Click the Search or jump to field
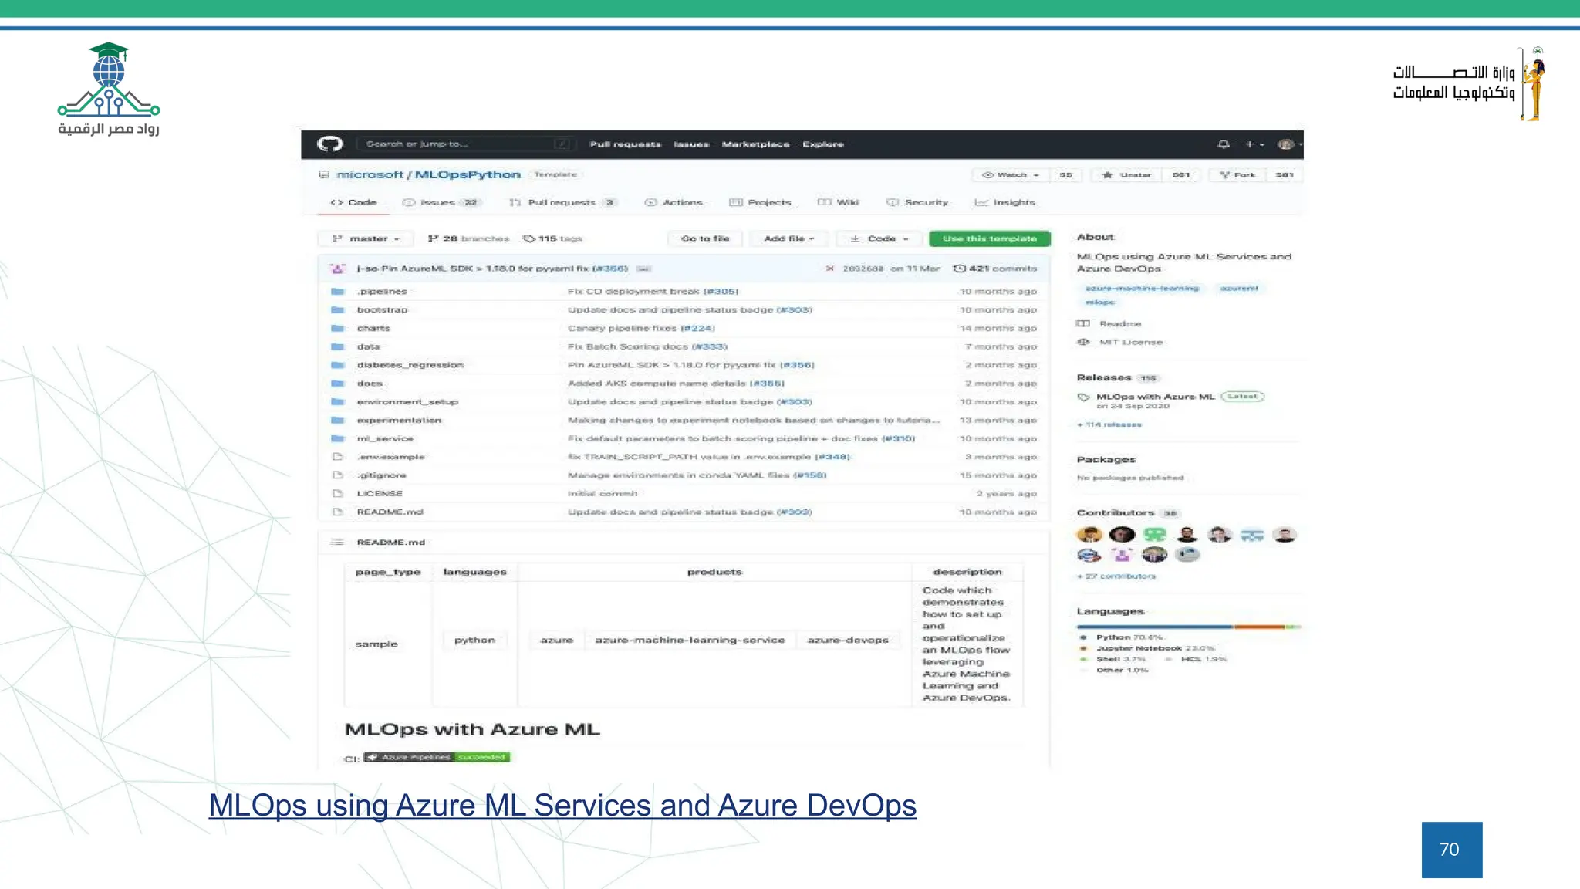 [x=465, y=144]
